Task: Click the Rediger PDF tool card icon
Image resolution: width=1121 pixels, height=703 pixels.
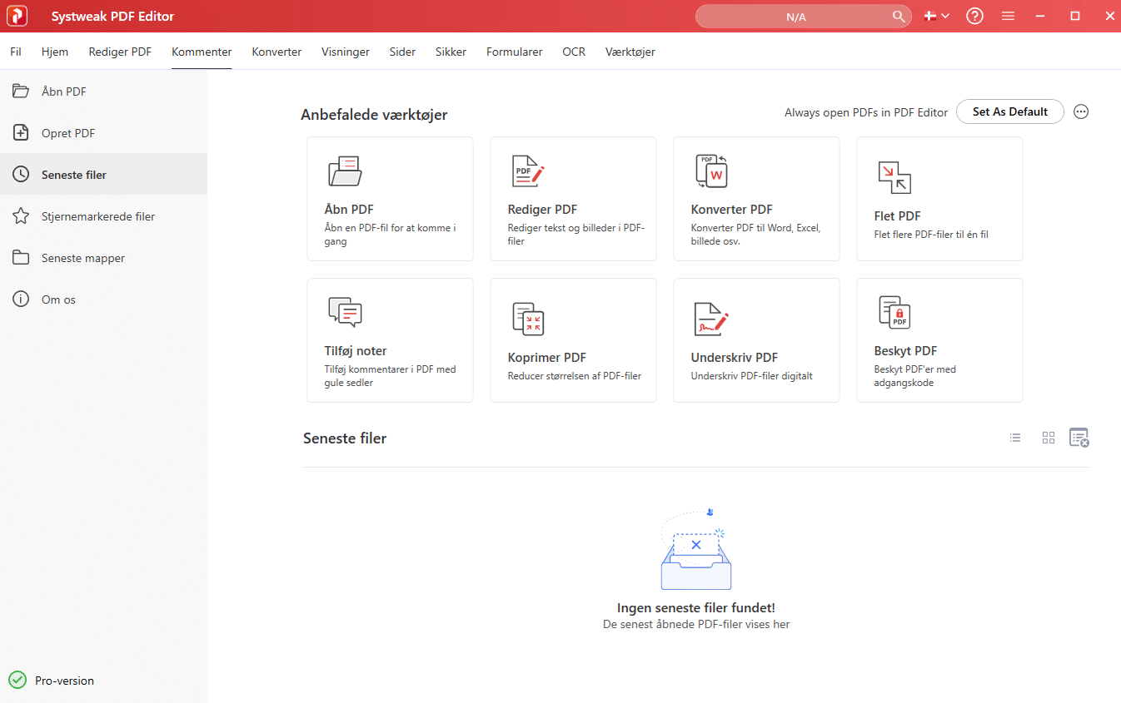Action: click(527, 171)
